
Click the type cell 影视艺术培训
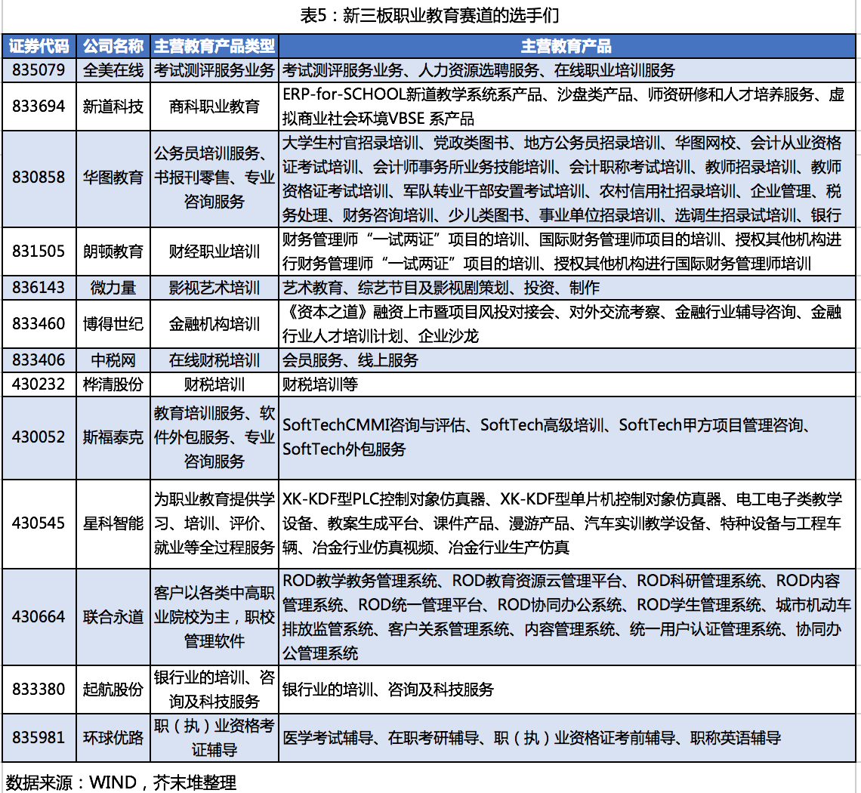point(214,288)
